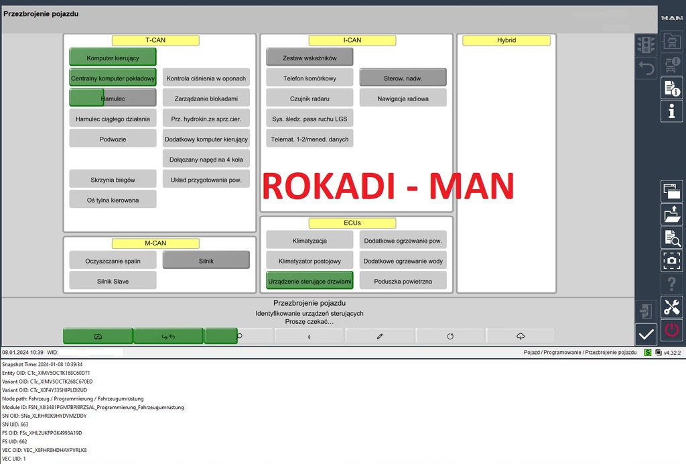686x464 pixels.
Task: Select Klimatyzacja in ECUs
Action: click(x=310, y=240)
